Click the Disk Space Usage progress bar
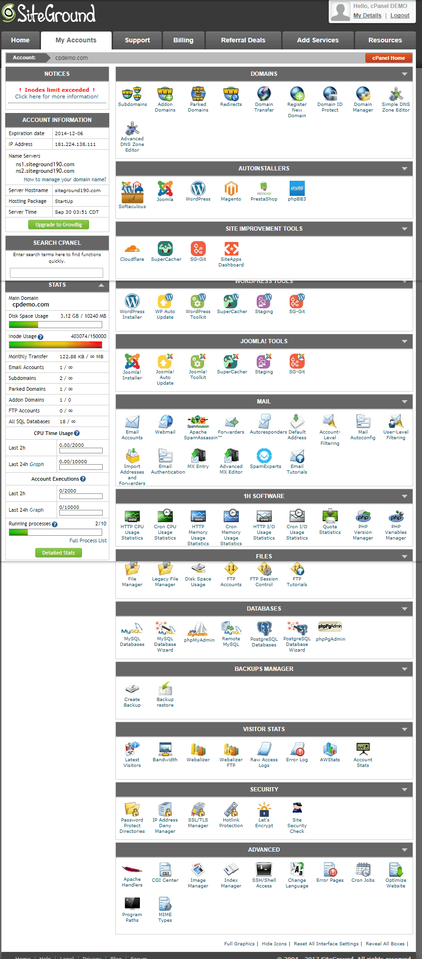The width and height of the screenshot is (422, 959). click(56, 324)
